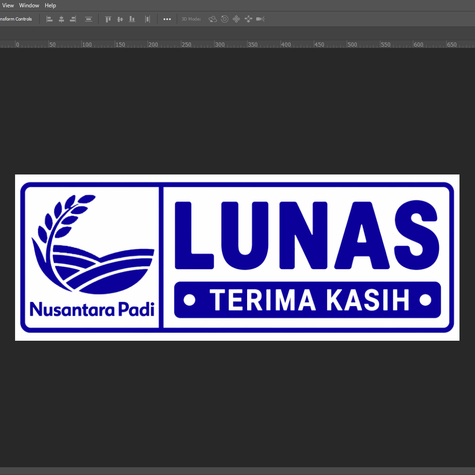Click Distribute vertically icon with horizontal bars

(89, 19)
